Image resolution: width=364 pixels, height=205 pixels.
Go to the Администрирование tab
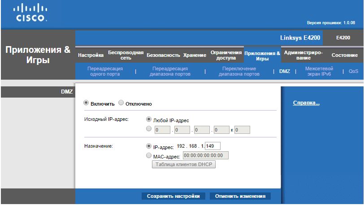click(x=303, y=56)
